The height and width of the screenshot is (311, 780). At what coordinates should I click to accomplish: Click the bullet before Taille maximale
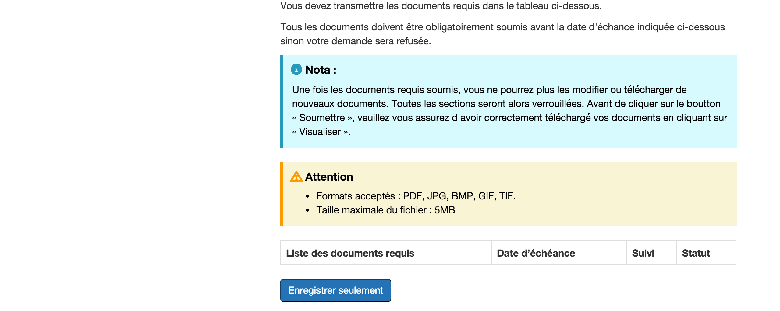tap(307, 210)
